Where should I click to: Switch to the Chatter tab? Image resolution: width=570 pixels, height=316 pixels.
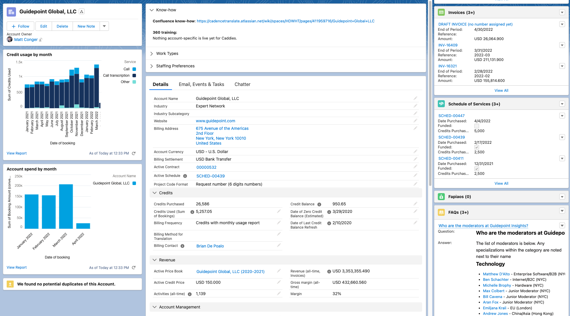242,84
